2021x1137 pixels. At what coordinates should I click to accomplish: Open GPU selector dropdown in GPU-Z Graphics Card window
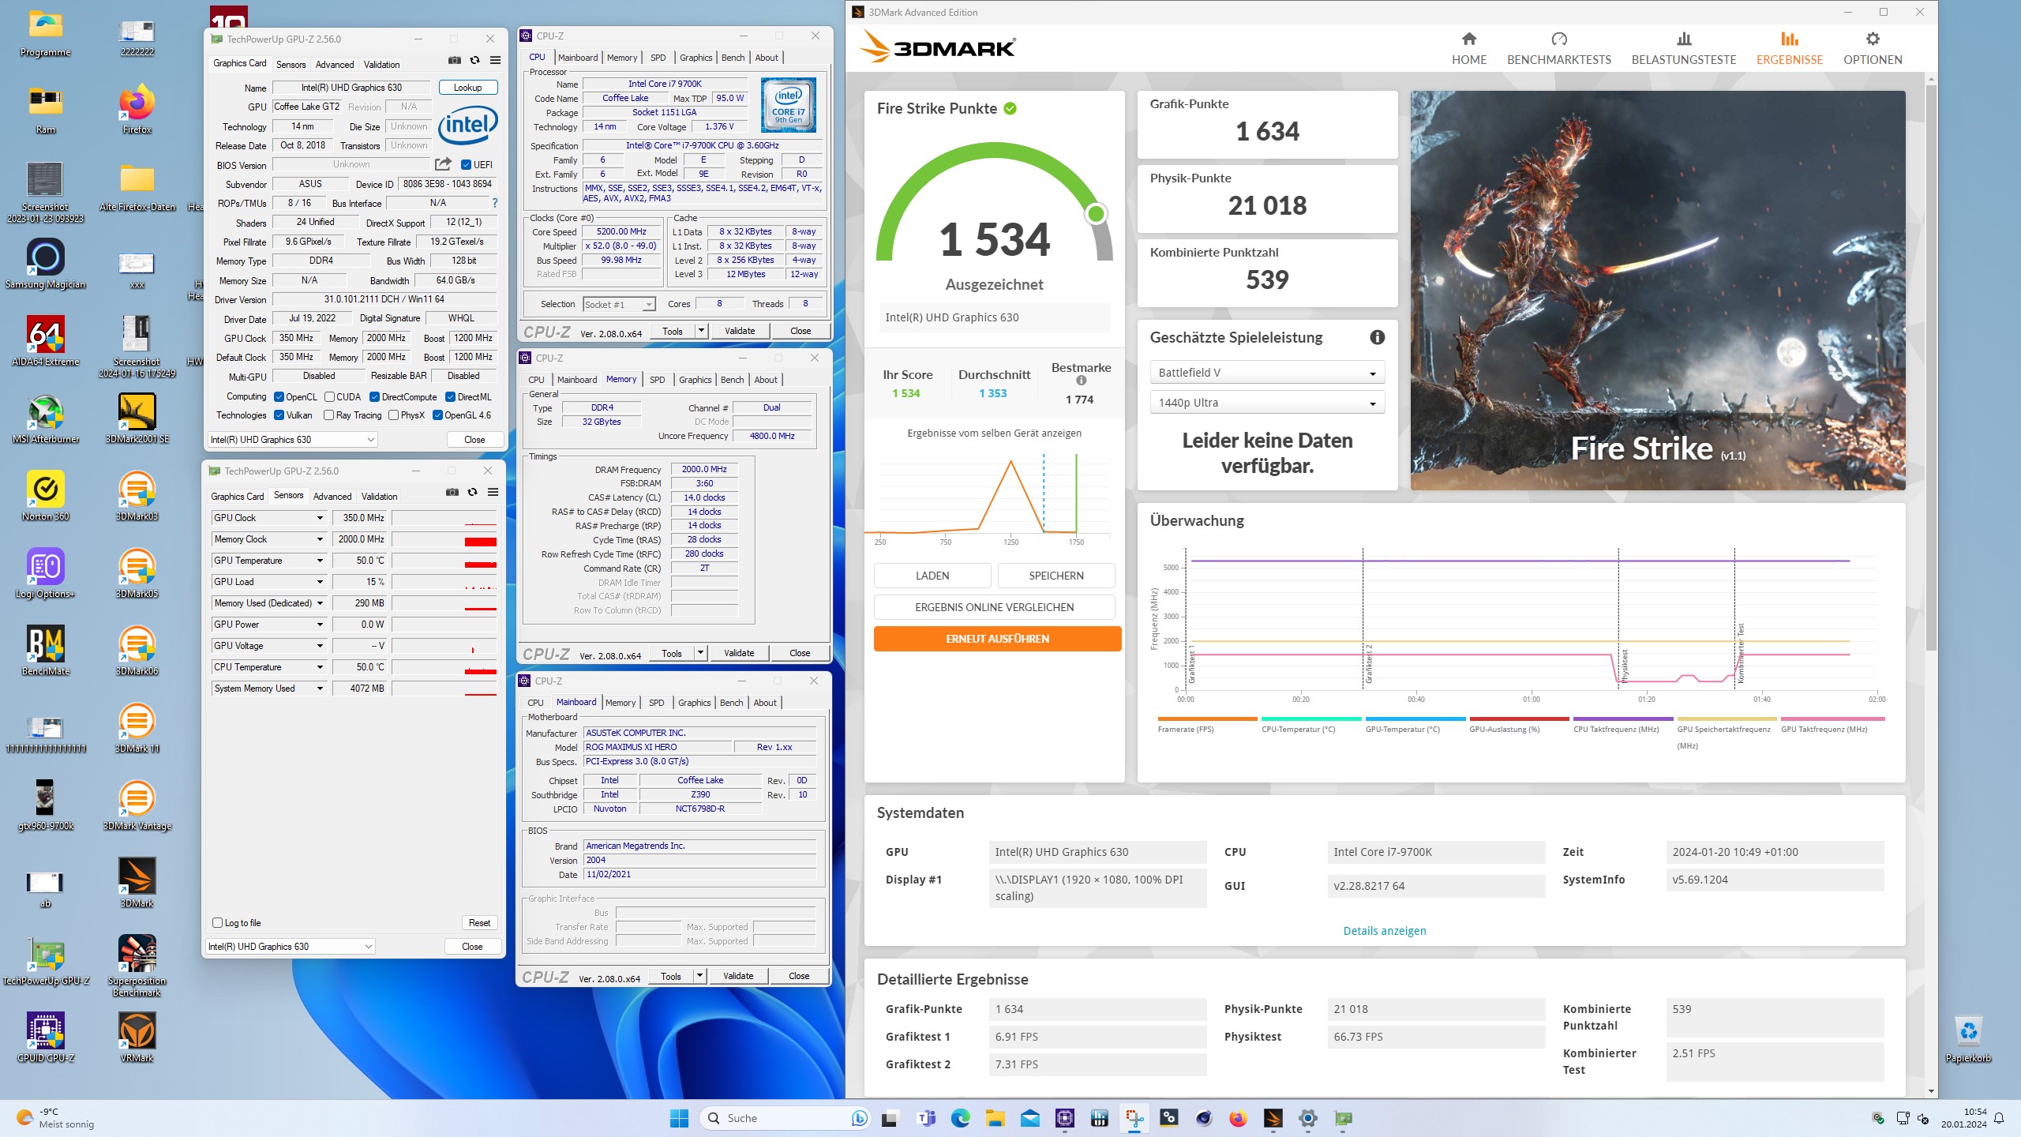pos(292,440)
